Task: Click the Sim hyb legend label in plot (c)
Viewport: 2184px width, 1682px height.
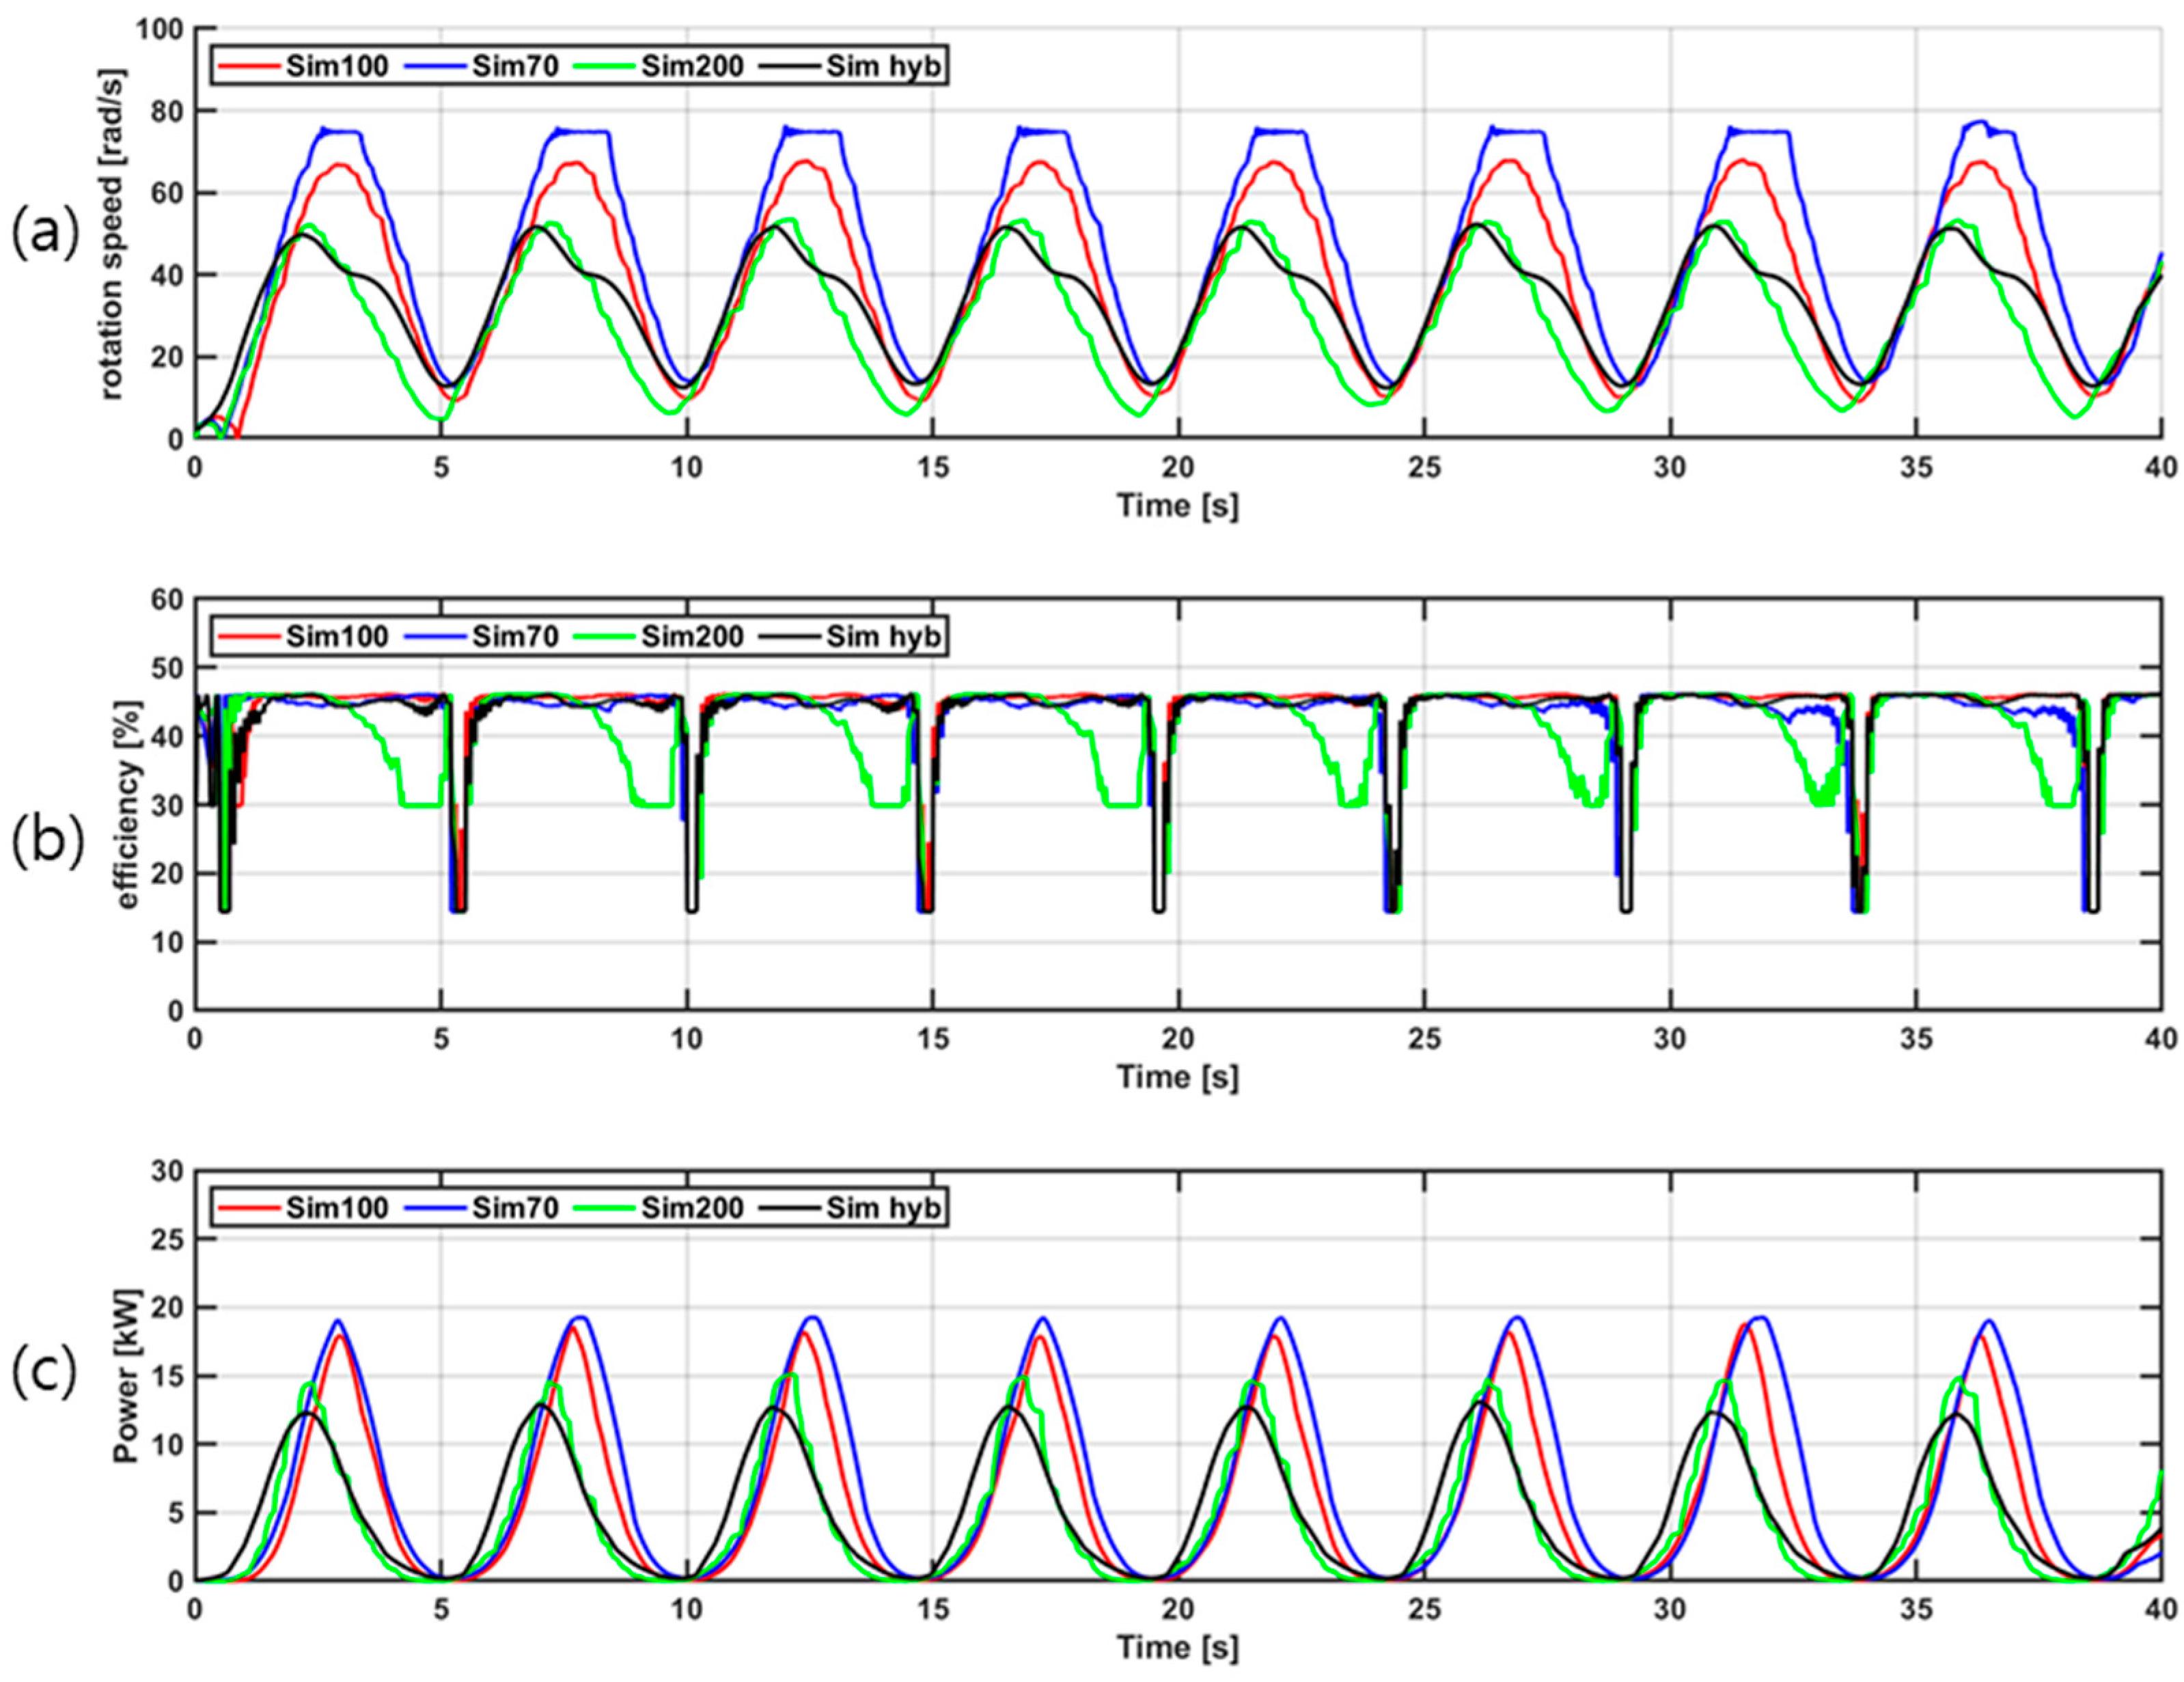Action: point(883,1208)
